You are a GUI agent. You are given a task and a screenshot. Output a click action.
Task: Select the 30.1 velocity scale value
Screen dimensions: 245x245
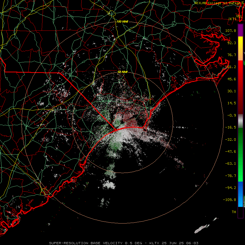[232, 91]
